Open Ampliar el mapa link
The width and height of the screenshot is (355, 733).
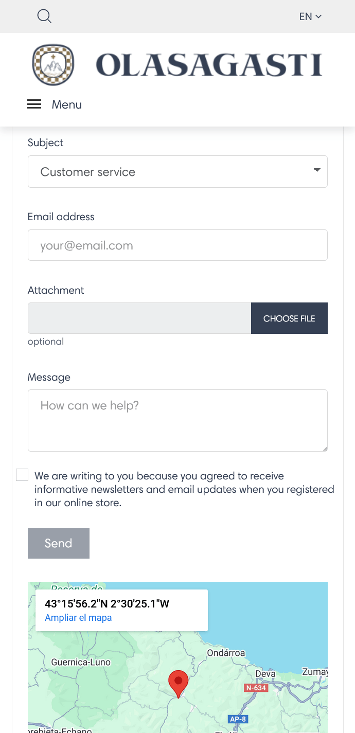click(x=78, y=617)
